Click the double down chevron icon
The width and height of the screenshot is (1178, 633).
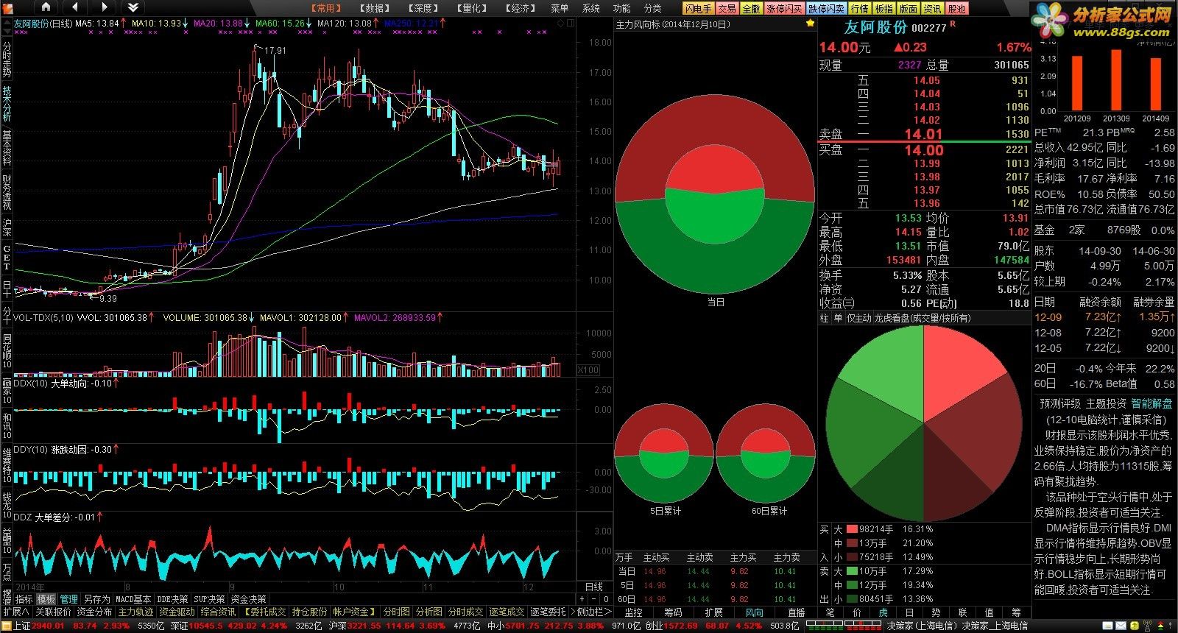(x=133, y=7)
